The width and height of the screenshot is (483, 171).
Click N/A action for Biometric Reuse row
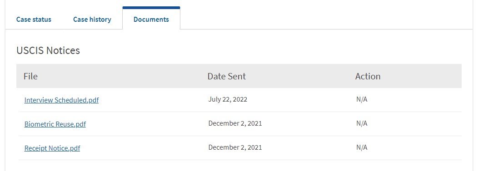point(362,123)
